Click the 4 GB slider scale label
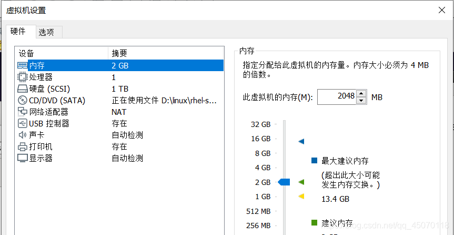Image resolution: width=454 pixels, height=235 pixels. click(263, 168)
